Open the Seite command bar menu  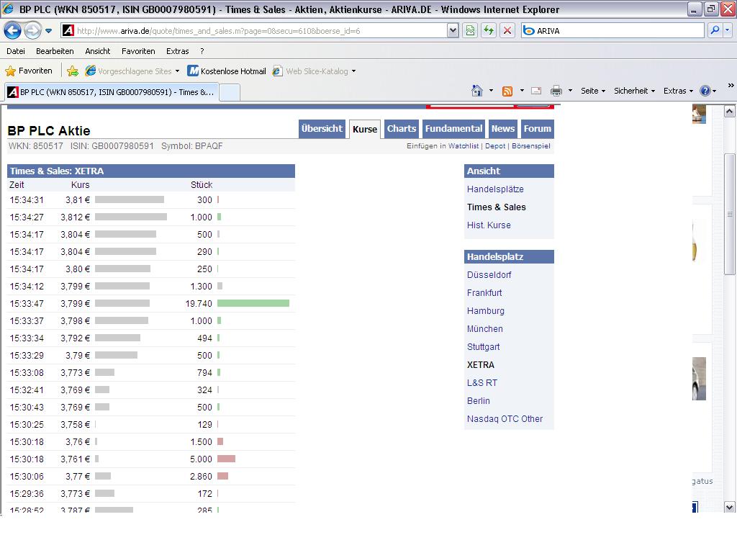click(593, 91)
